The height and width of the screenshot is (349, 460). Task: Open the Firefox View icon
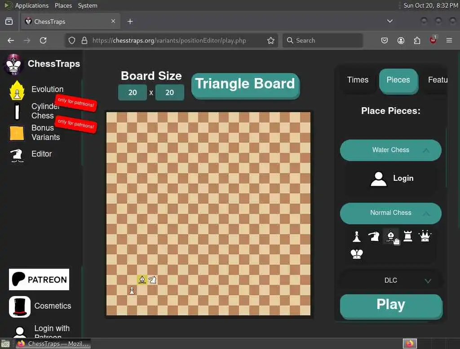pos(9,22)
